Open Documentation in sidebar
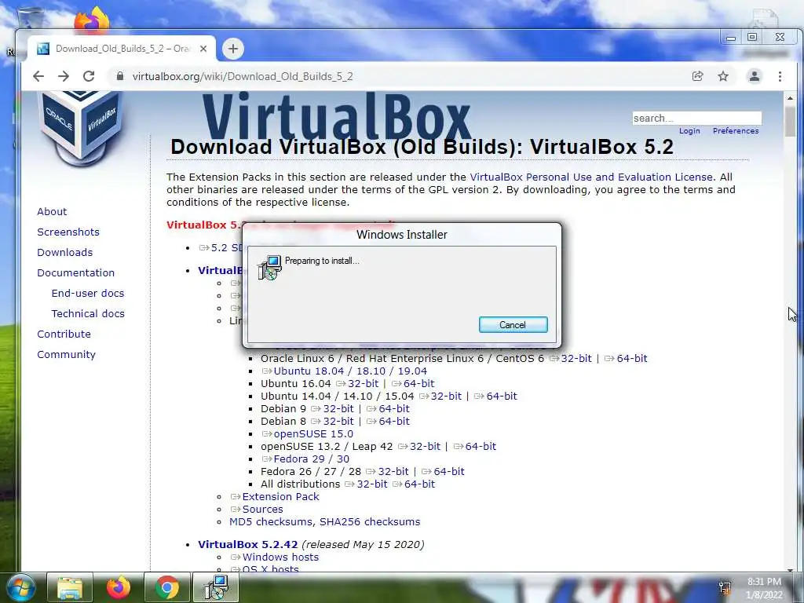804x603 pixels. (x=76, y=272)
